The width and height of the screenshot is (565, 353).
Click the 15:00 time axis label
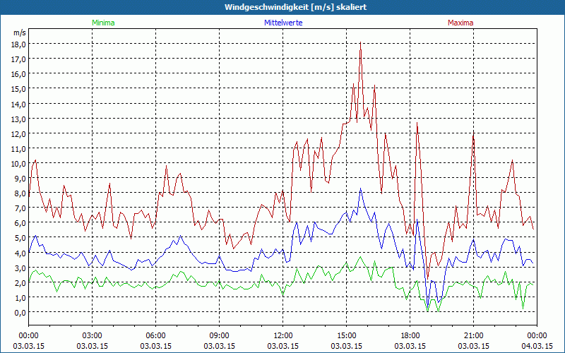(346, 335)
